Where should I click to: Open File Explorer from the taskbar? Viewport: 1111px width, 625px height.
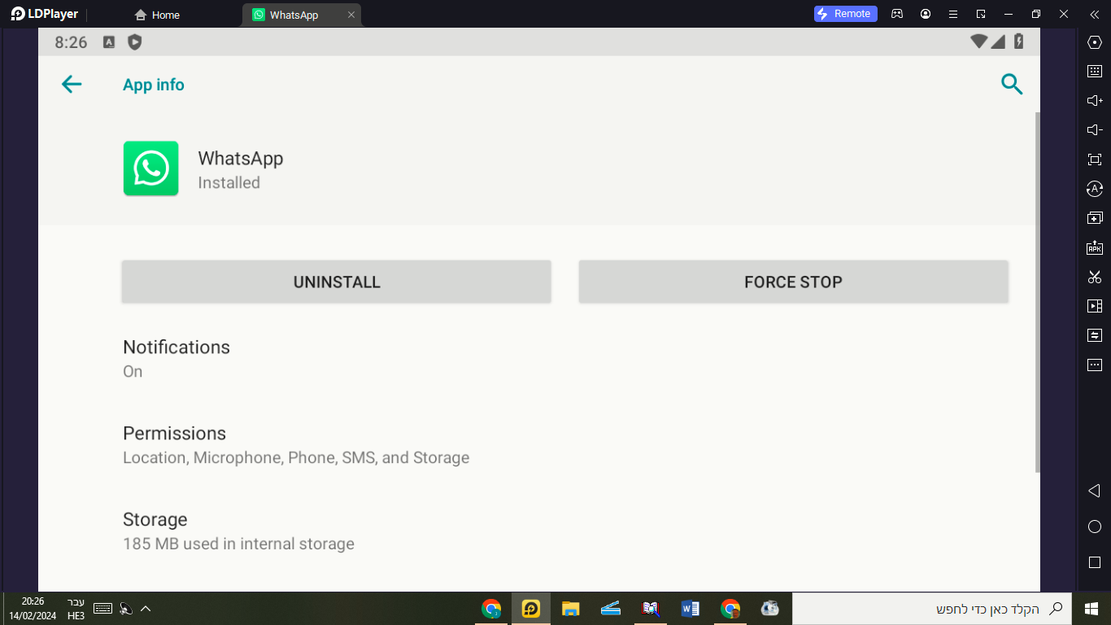coord(571,609)
